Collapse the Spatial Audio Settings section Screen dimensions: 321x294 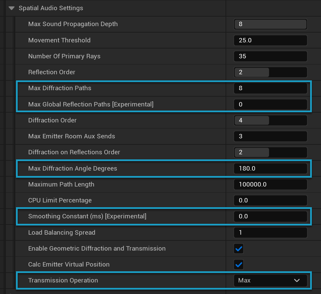point(12,8)
